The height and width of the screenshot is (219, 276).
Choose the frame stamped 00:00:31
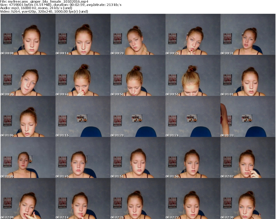click(x=248, y=34)
